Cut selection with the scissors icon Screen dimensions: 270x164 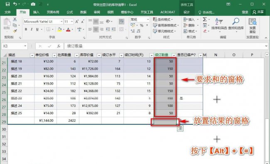point(15,19)
